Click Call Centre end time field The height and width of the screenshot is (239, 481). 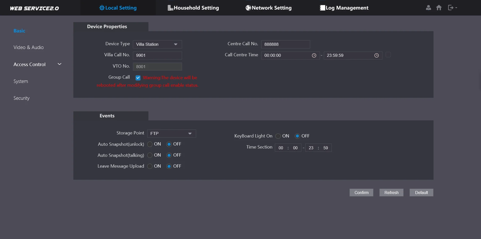353,56
